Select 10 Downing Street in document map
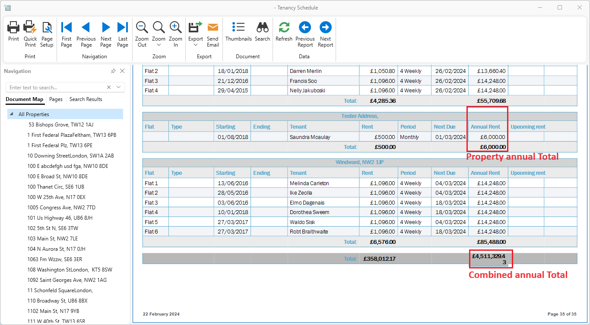590x325 pixels. pos(70,156)
